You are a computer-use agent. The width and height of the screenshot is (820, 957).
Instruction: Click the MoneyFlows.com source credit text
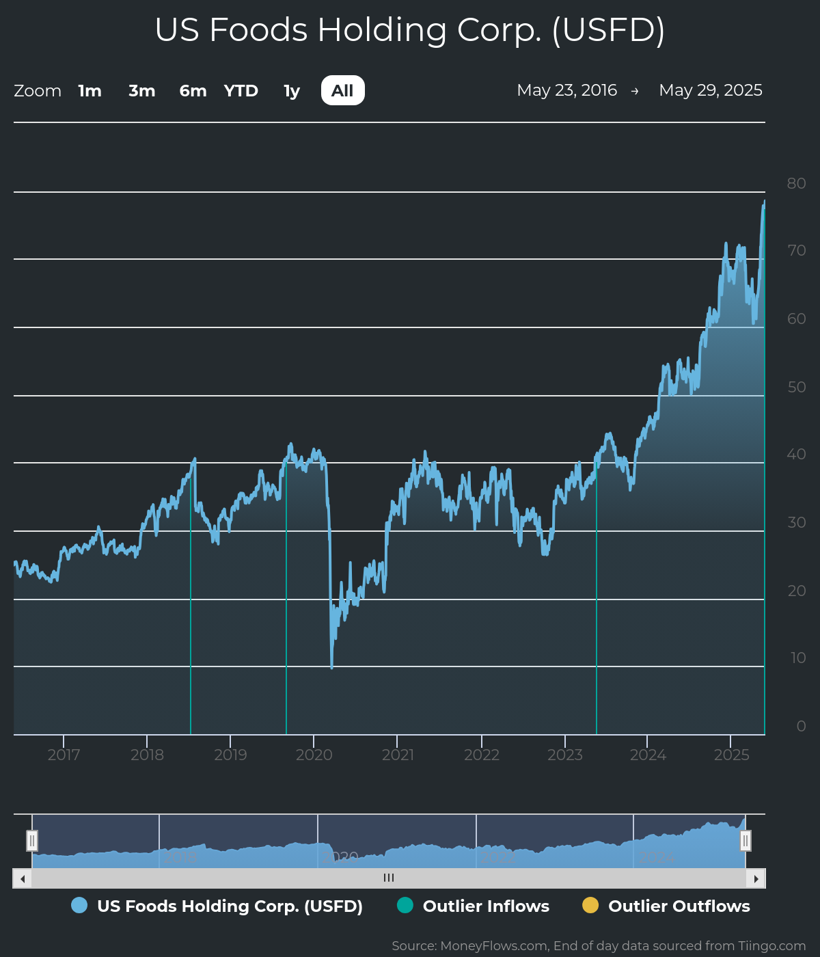coord(599,946)
